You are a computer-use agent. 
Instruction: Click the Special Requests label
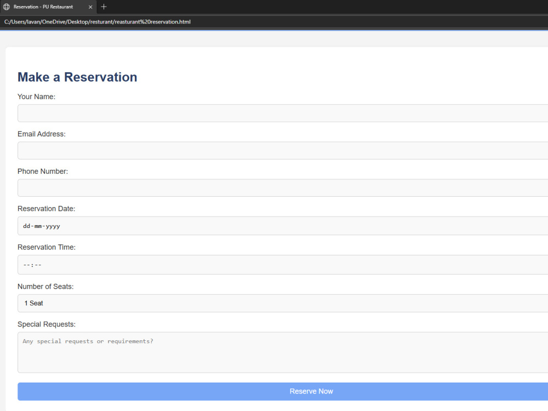[x=47, y=324]
